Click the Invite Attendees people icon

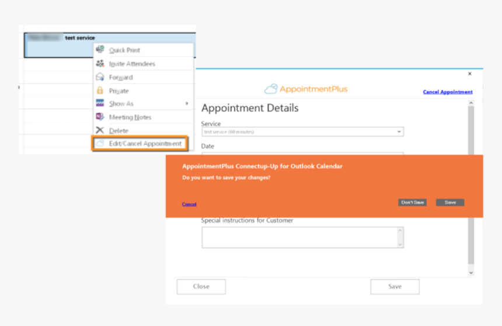point(100,63)
